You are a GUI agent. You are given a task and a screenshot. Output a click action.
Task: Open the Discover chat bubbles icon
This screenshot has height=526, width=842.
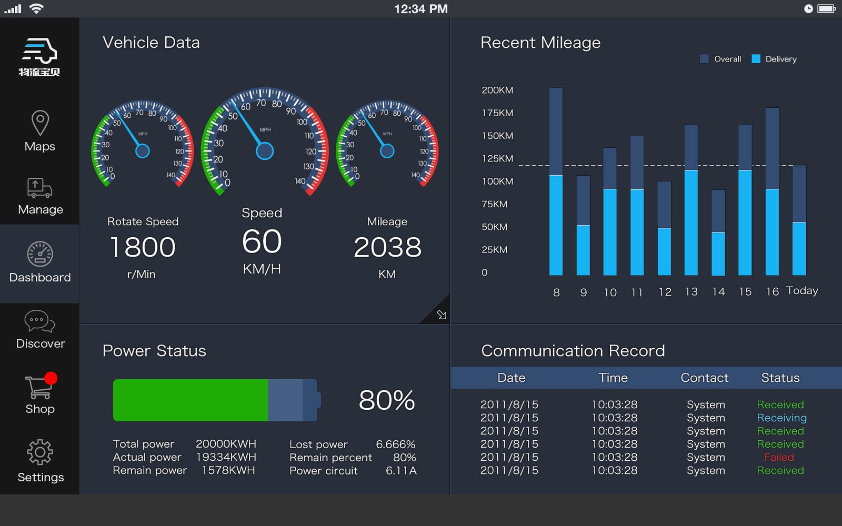(x=39, y=321)
